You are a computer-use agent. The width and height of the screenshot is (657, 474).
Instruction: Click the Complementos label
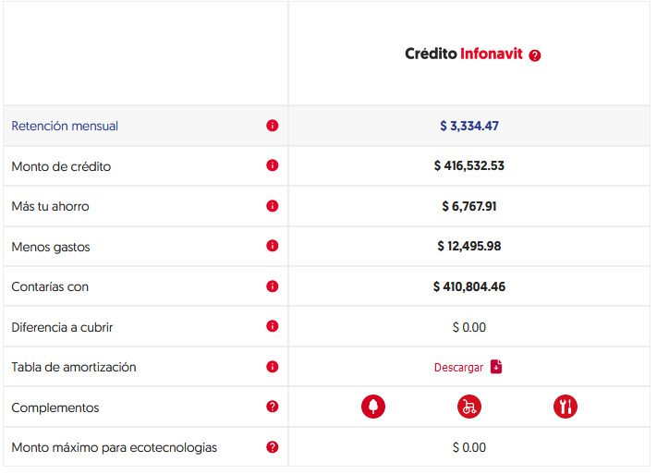coord(55,407)
